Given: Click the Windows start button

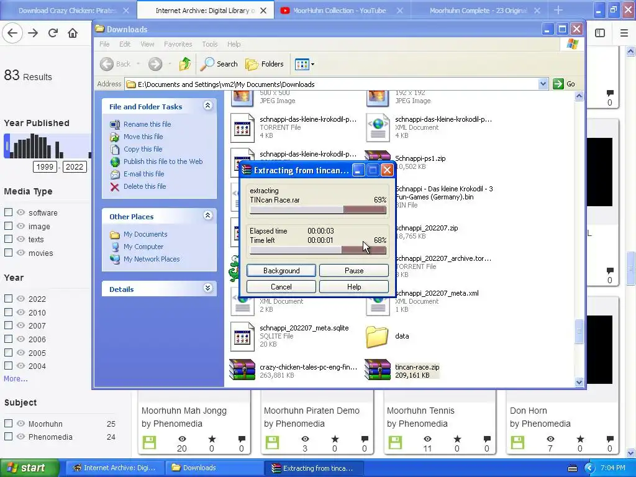Looking at the screenshot, I should click(29, 468).
